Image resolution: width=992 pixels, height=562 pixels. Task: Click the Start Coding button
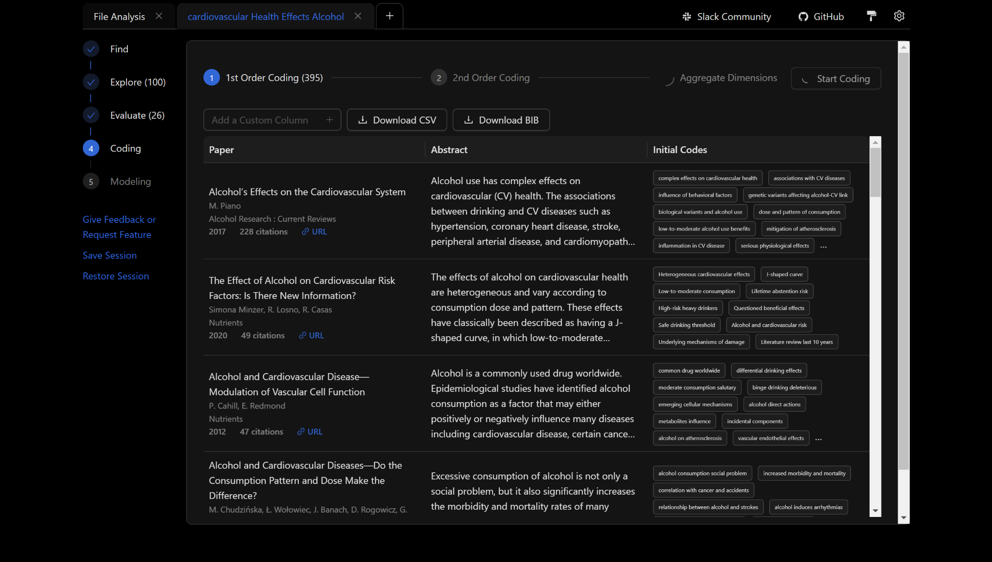coord(836,78)
